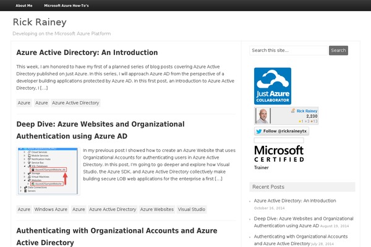The height and width of the screenshot is (247, 371).
Task: Click Rick Rainey name in the flair
Action: click(307, 111)
